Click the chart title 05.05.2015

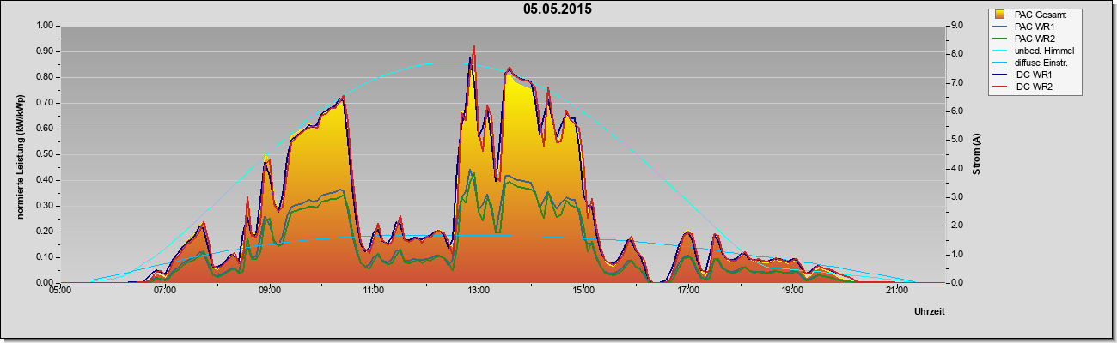pos(558,9)
